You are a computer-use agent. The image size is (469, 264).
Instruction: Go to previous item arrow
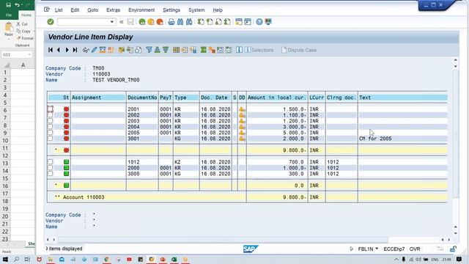pyautogui.click(x=59, y=50)
